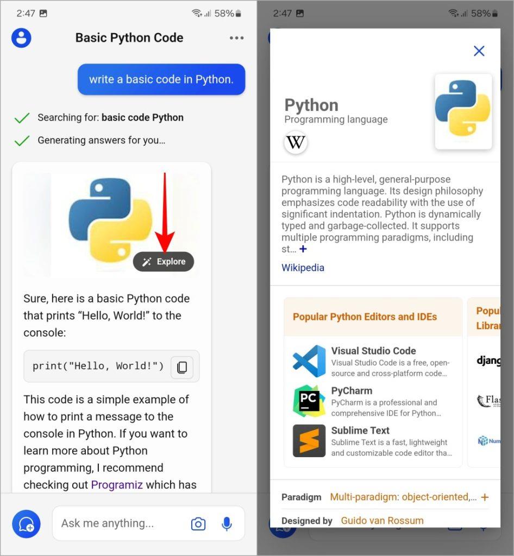Tap the Explore button on Python image
The image size is (514, 556).
click(x=164, y=262)
